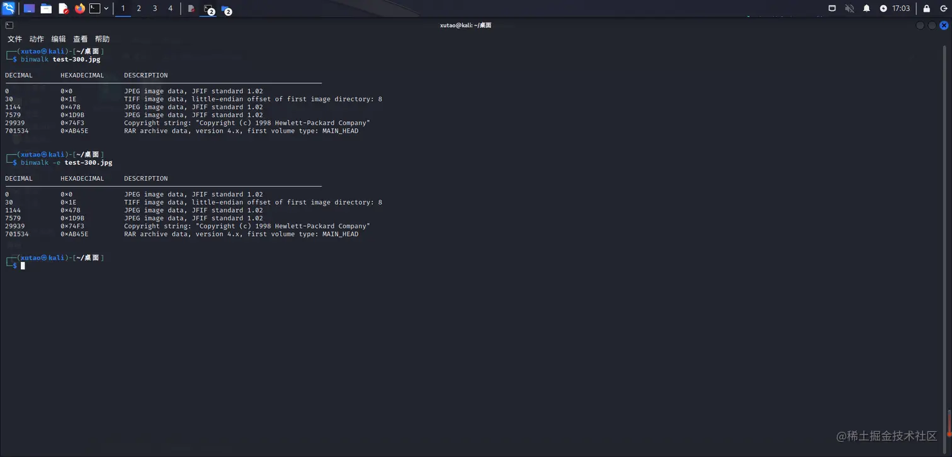Toggle the muted volume icon

849,8
